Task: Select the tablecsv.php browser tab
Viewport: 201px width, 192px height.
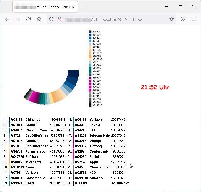Action: (45, 7)
